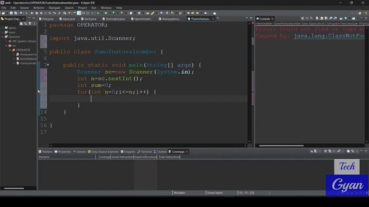
Task: Open the Run menu
Action: click(93, 7)
